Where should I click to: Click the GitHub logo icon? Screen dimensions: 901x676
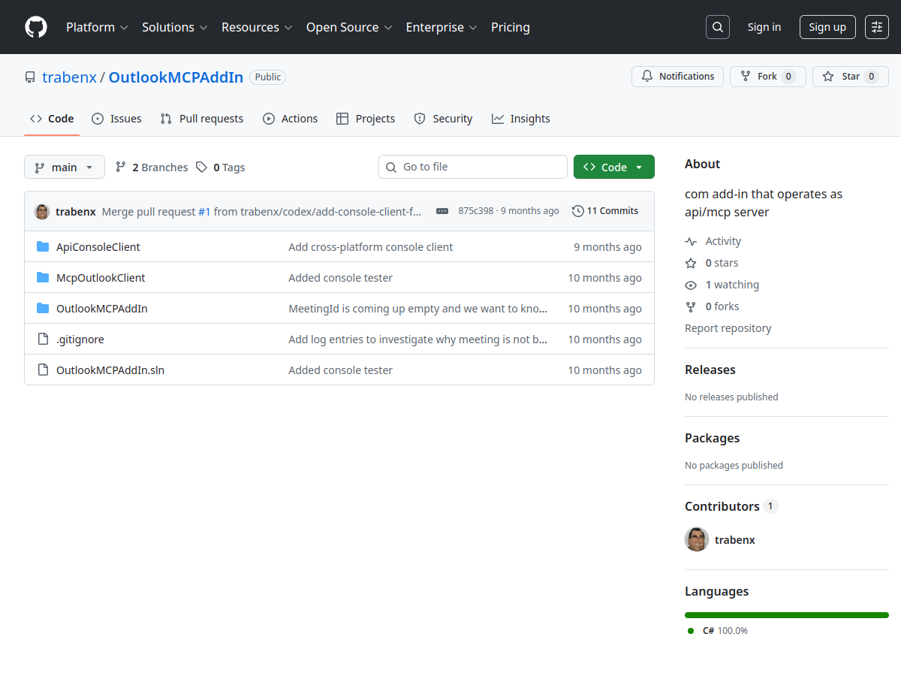[x=36, y=27]
